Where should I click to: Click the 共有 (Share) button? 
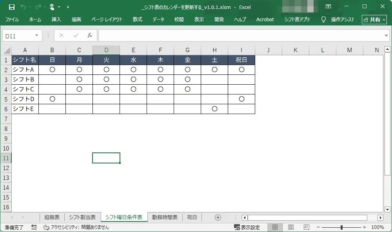[374, 19]
